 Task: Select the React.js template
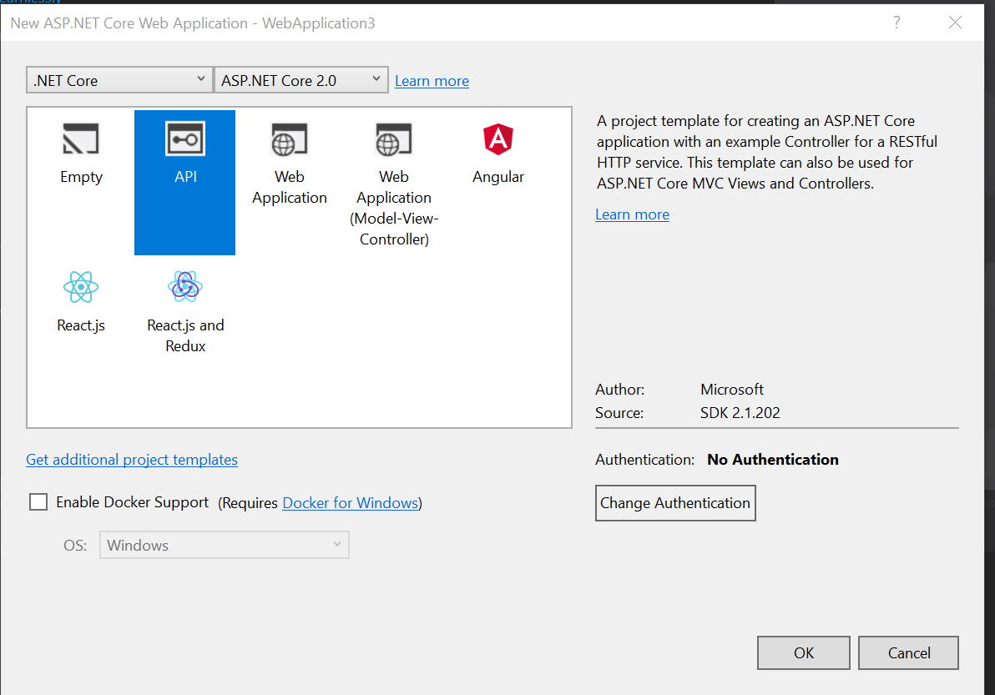click(81, 296)
